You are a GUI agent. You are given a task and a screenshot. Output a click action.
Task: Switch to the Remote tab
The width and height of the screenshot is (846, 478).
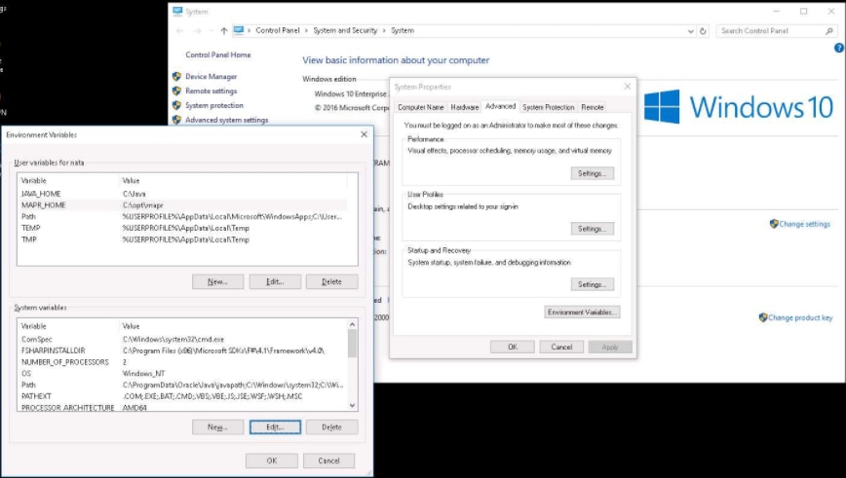pyautogui.click(x=593, y=107)
